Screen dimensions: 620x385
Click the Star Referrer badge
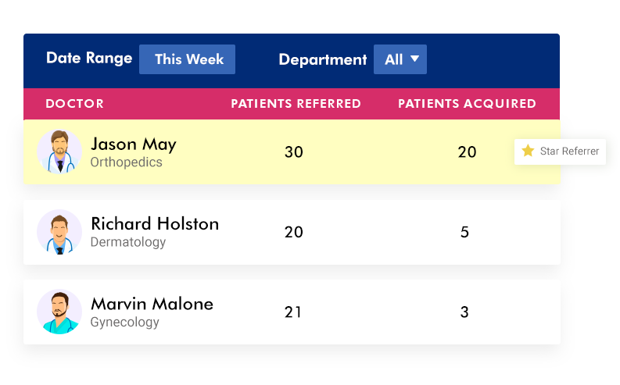point(561,151)
